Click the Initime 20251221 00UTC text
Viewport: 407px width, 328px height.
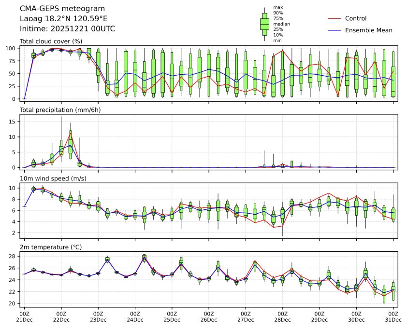tap(67, 29)
